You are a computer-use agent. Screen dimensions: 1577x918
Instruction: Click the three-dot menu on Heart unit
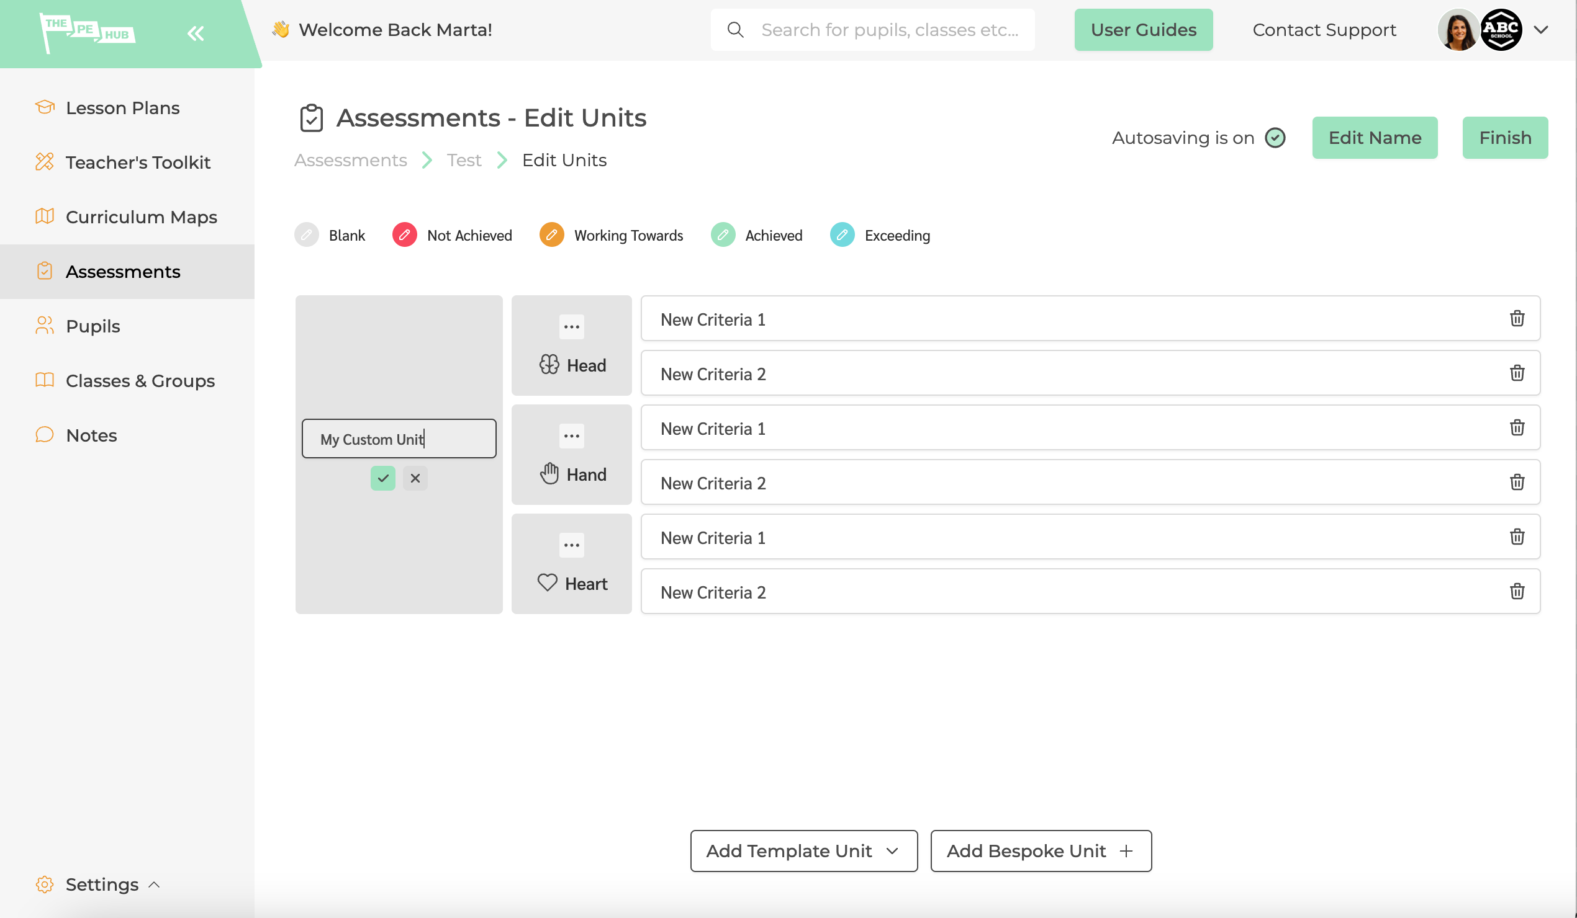tap(571, 545)
